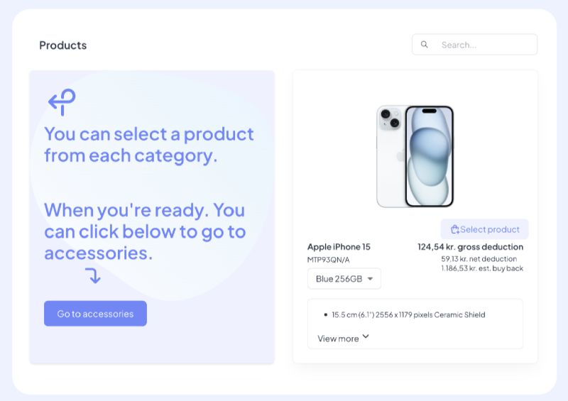Viewport: 568px width, 401px height.
Task: Click the 1.186,53 kr. est. buy back text
Action: 482,268
